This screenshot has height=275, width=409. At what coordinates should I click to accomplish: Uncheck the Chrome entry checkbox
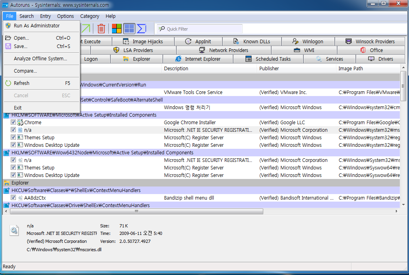pyautogui.click(x=14, y=122)
